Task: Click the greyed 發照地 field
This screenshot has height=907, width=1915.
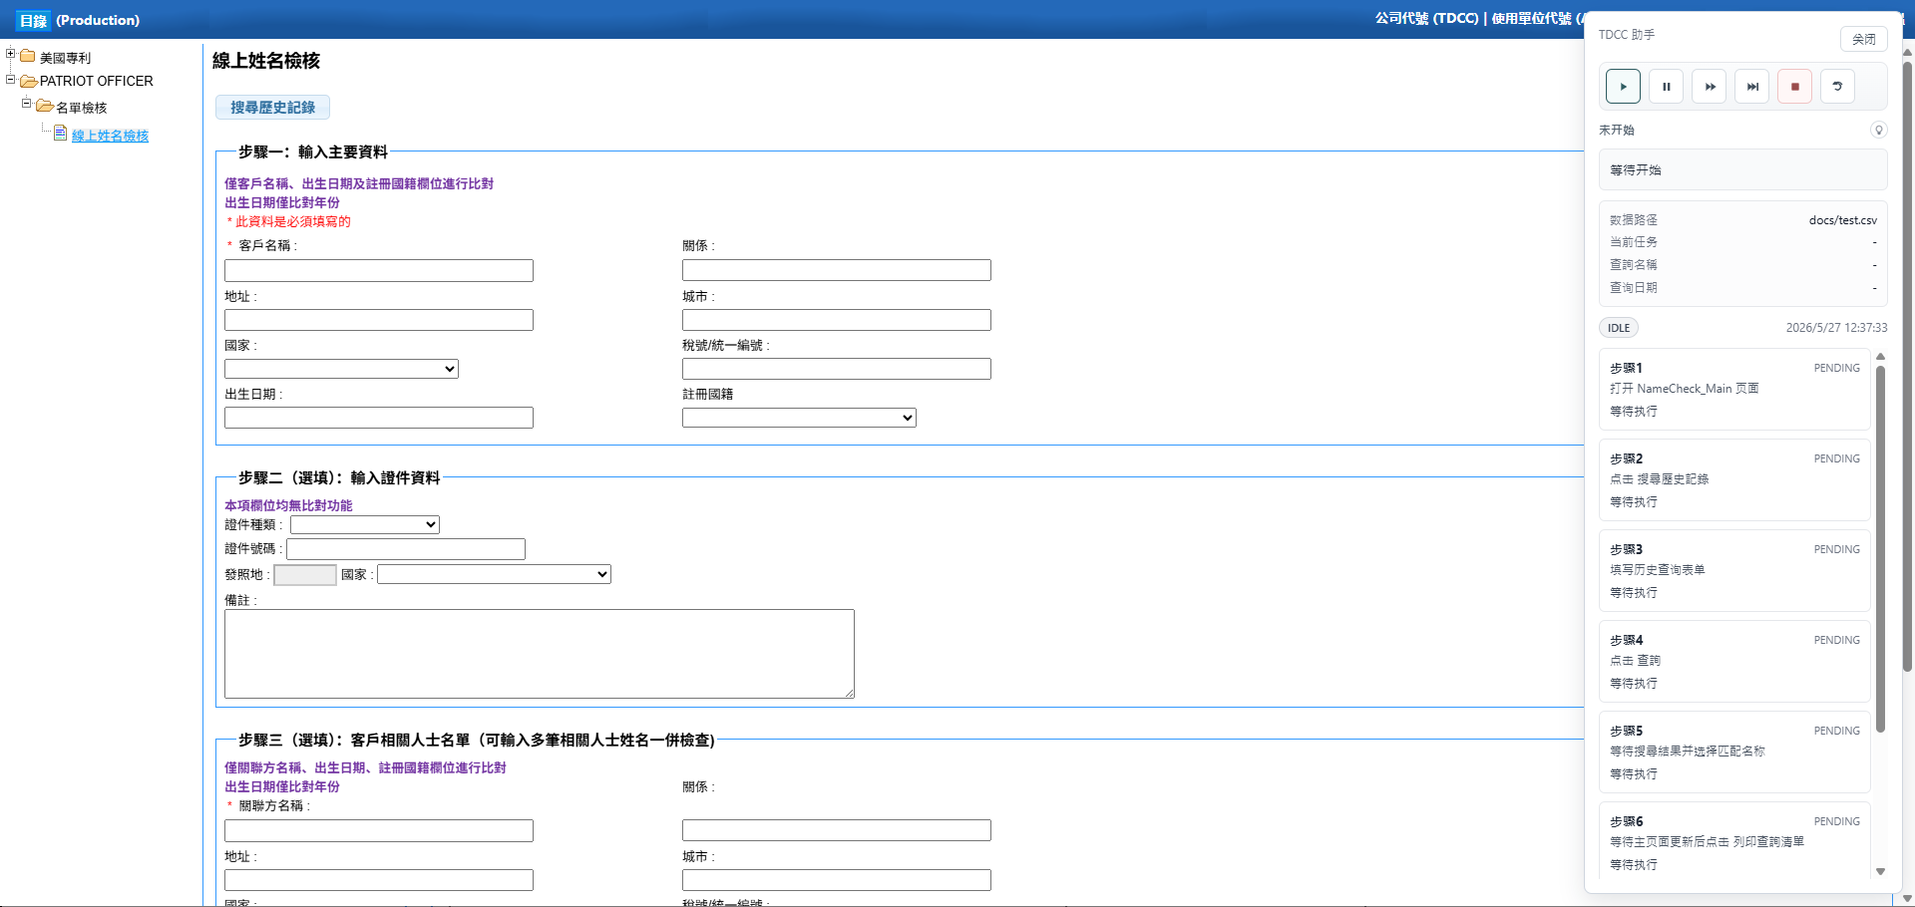Action: 305,575
